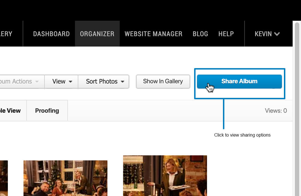Screen dimensions: 301x196
Task: Click the cut-off Gallery nav item
Action: [6, 34]
